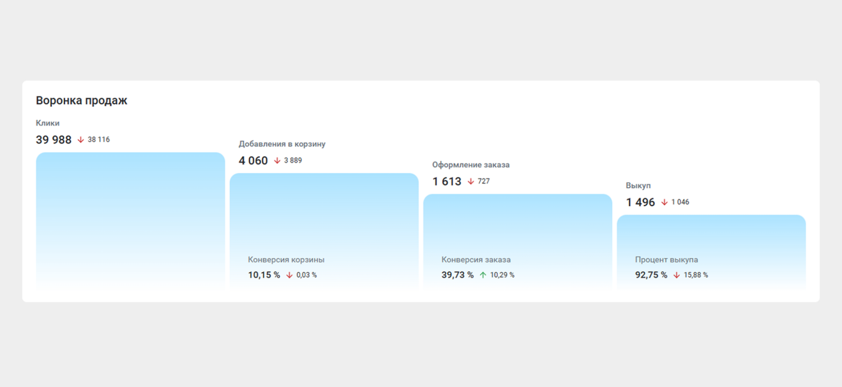Click the down arrow beside 1 046

click(664, 202)
